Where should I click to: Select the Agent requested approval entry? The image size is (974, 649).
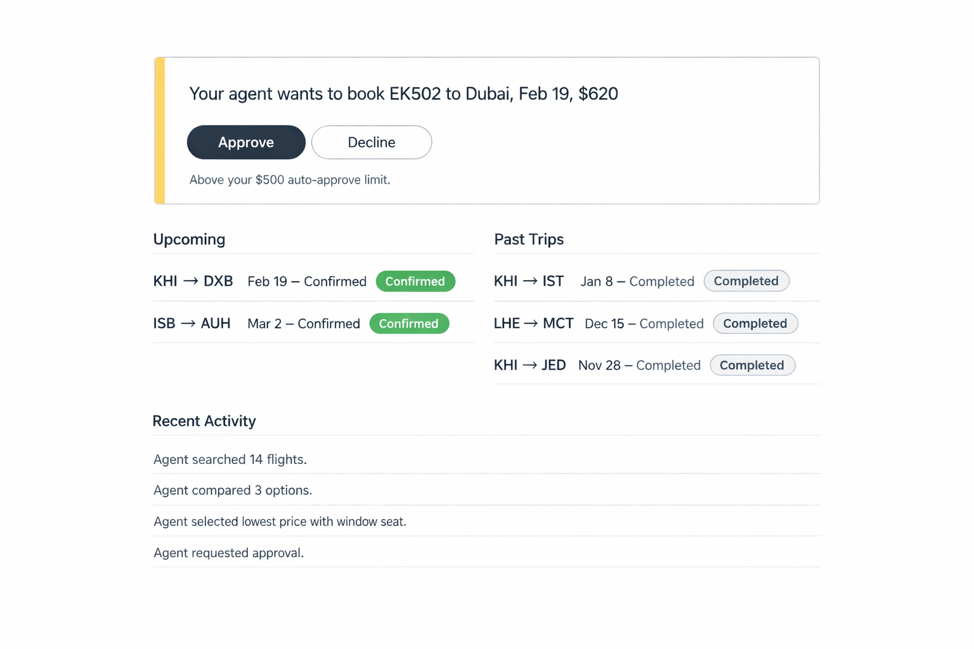tap(228, 552)
